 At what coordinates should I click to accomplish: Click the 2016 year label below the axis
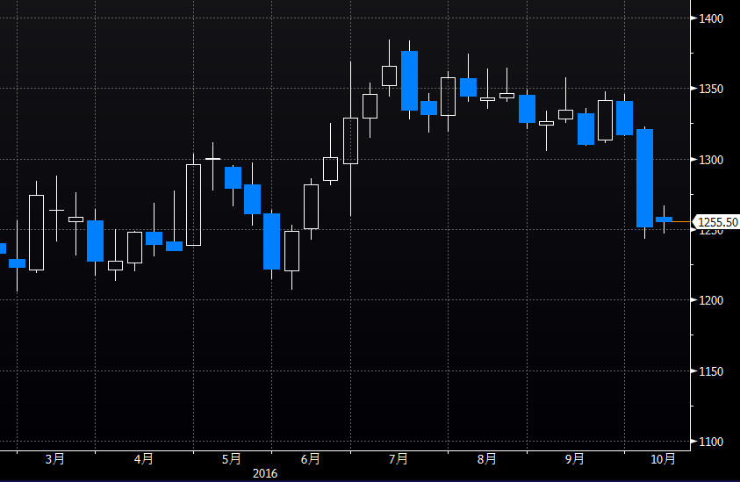(x=266, y=473)
